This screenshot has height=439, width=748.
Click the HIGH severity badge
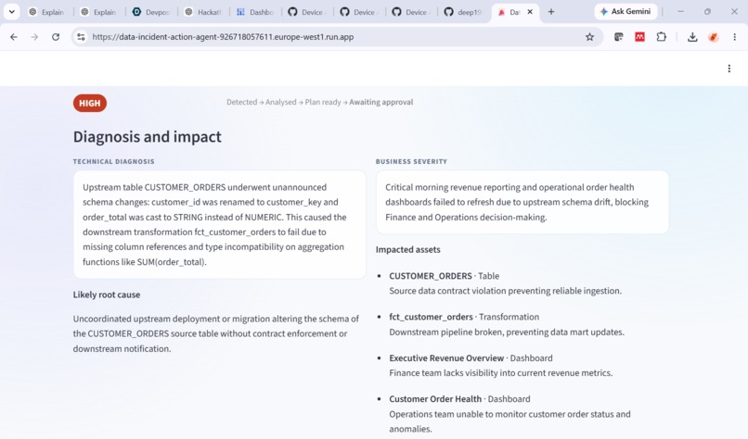tap(90, 103)
